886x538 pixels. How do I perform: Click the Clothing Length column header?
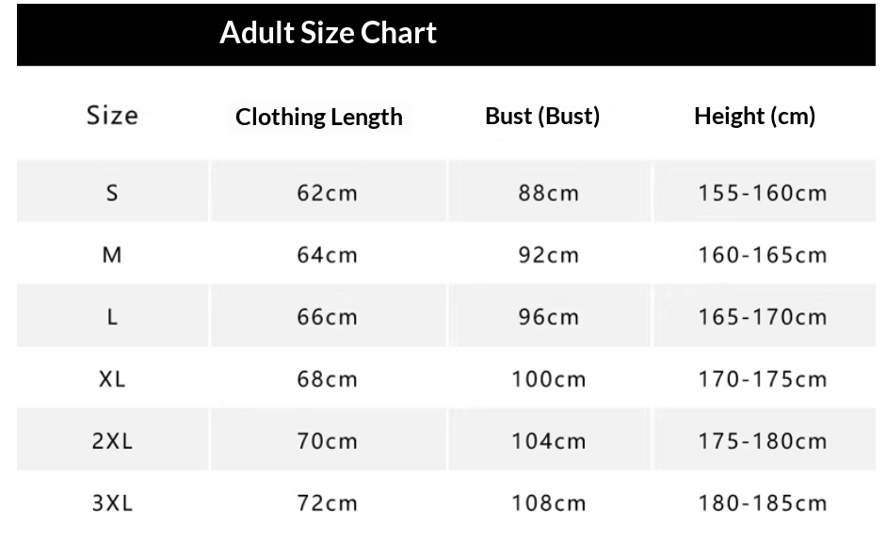[x=319, y=117]
